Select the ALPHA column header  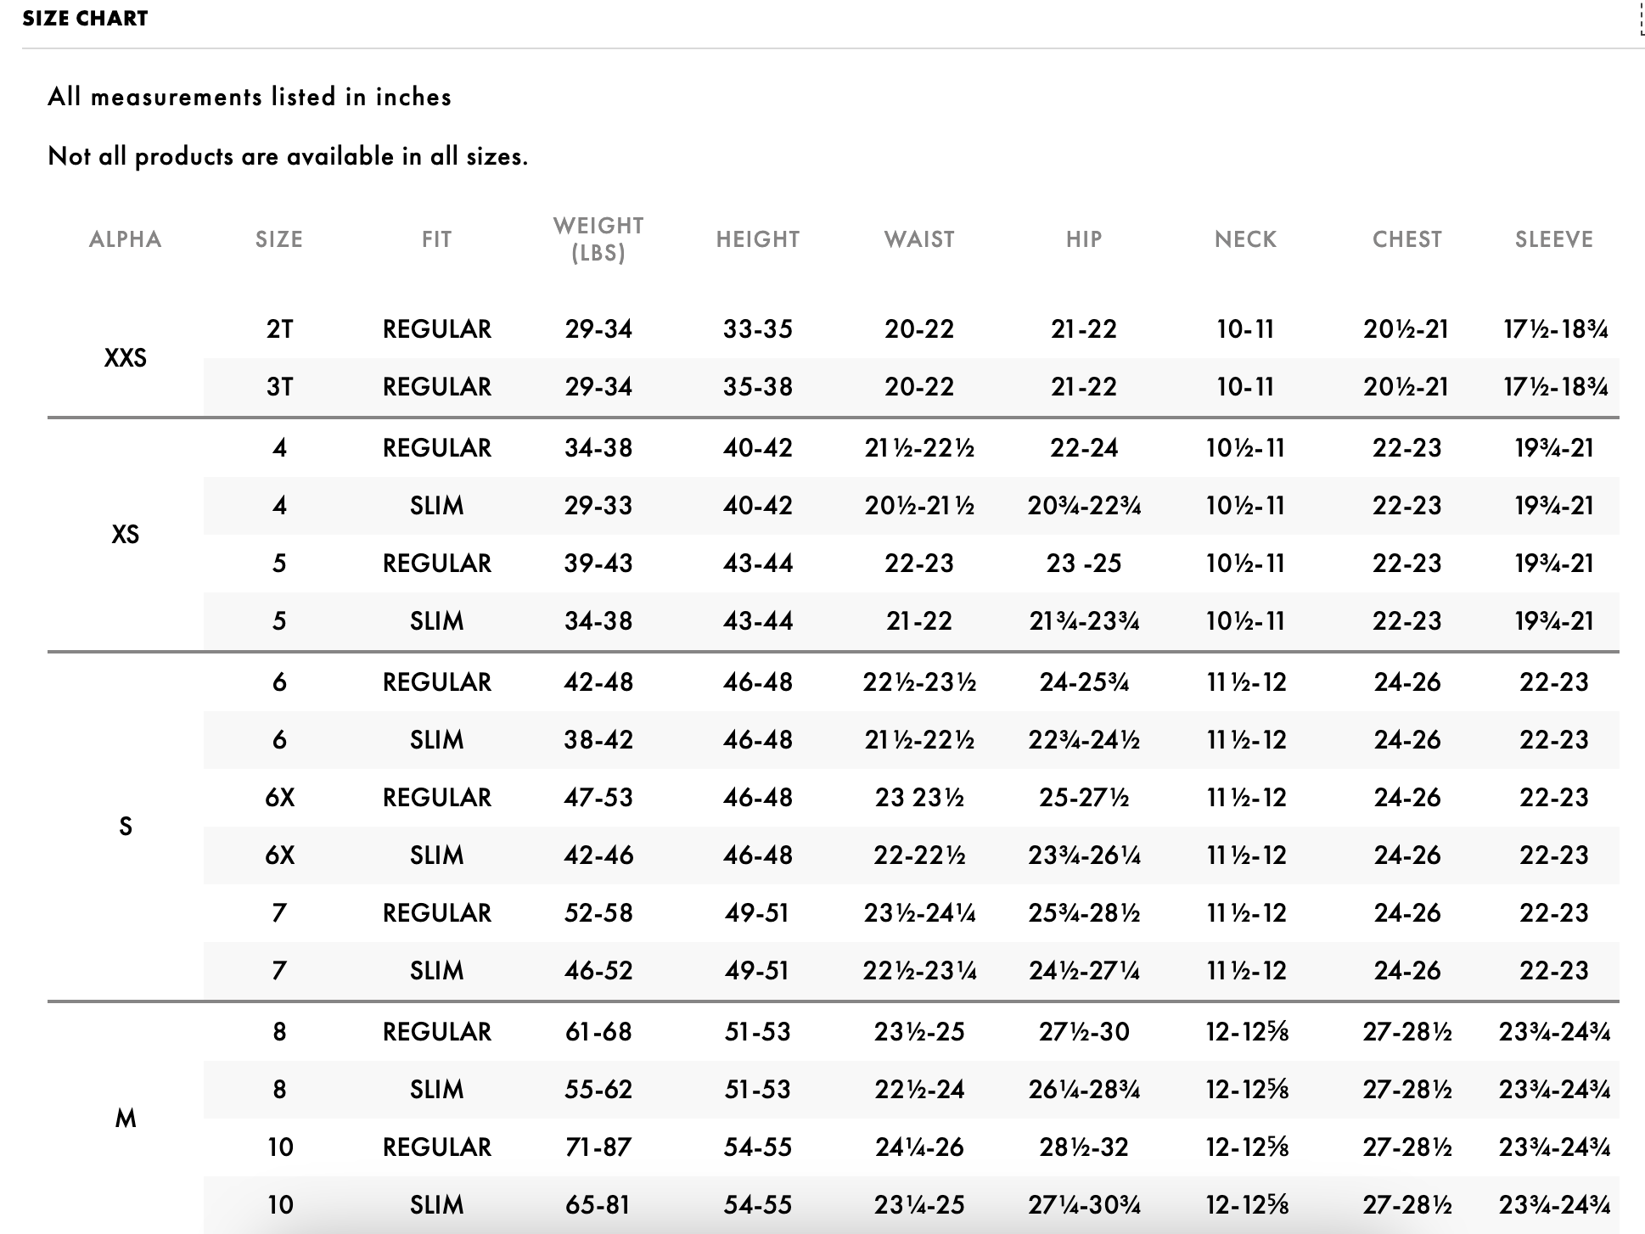126,239
